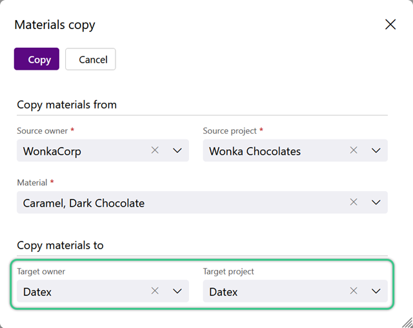Viewport: 413px width, 328px height.
Task: Click the Materials copy dialog title
Action: [x=55, y=25]
